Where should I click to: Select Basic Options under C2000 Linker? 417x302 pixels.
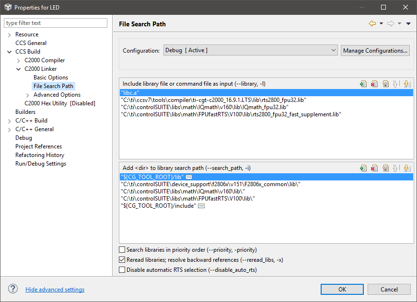pos(51,78)
